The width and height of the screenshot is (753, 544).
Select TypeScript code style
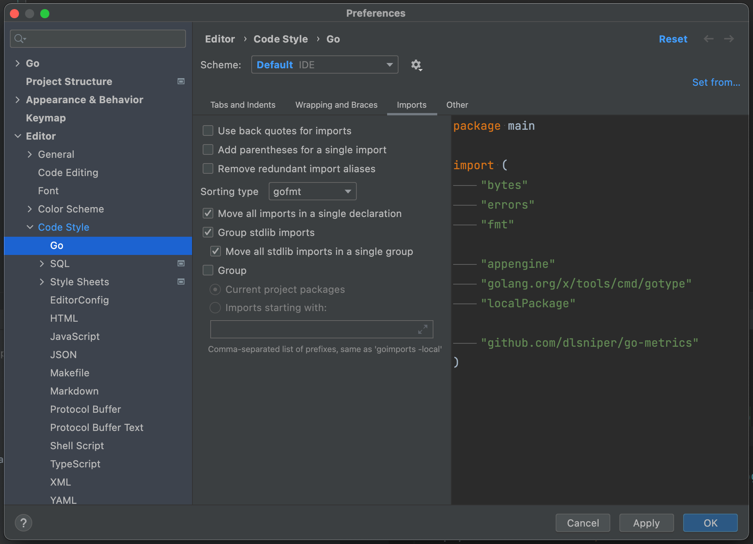tap(75, 464)
